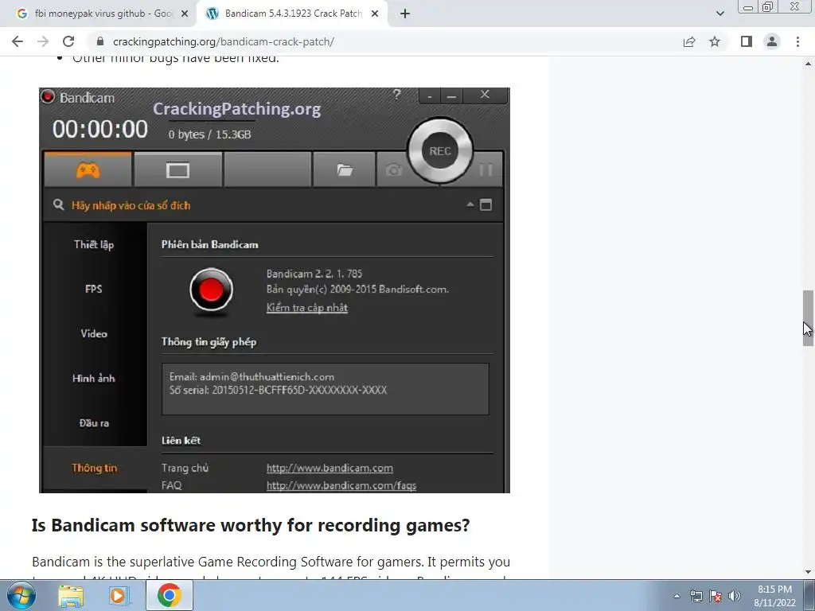Go forward with the browser arrow
815x611 pixels.
point(43,41)
